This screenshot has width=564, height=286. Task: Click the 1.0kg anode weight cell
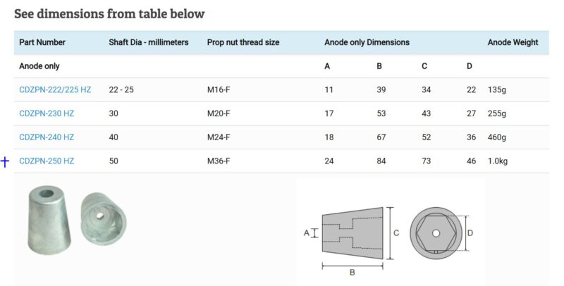[499, 161]
